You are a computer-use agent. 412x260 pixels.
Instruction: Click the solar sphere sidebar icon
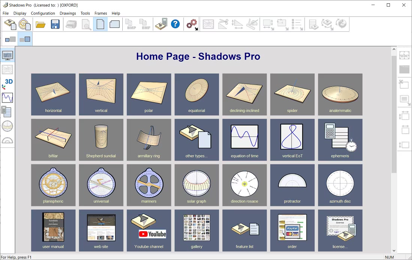coord(8,126)
